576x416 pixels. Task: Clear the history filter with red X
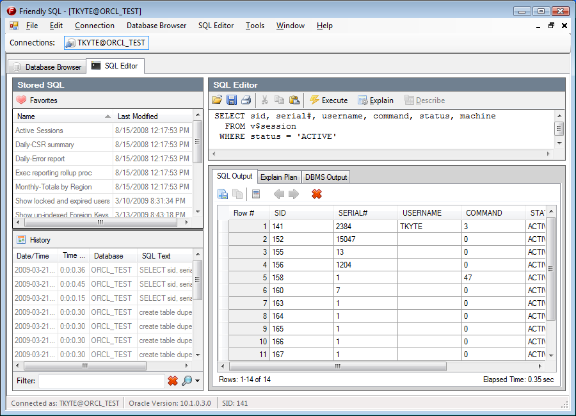click(x=173, y=381)
